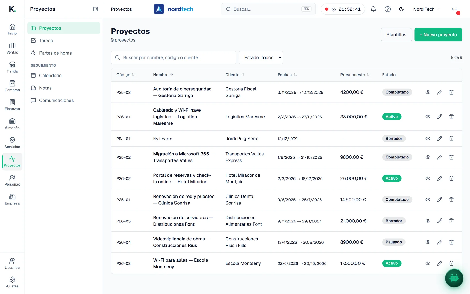This screenshot has width=470, height=294.
Task: Sort table by Fechas column
Action: pos(287,75)
